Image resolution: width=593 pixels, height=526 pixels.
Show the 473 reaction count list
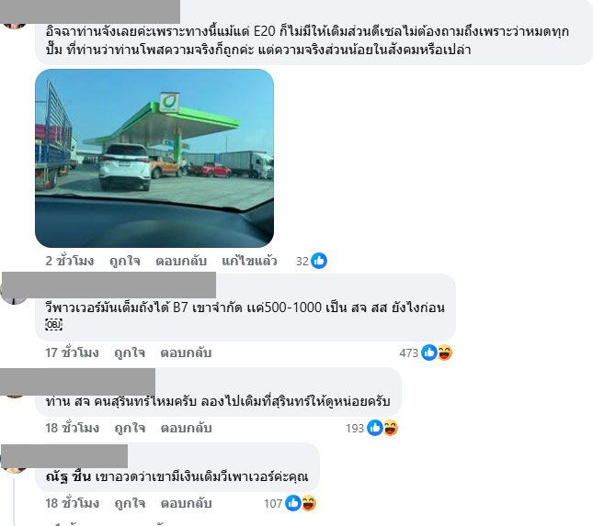(408, 353)
